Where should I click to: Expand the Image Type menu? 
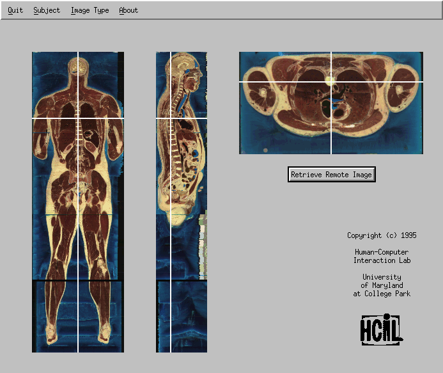pos(89,10)
